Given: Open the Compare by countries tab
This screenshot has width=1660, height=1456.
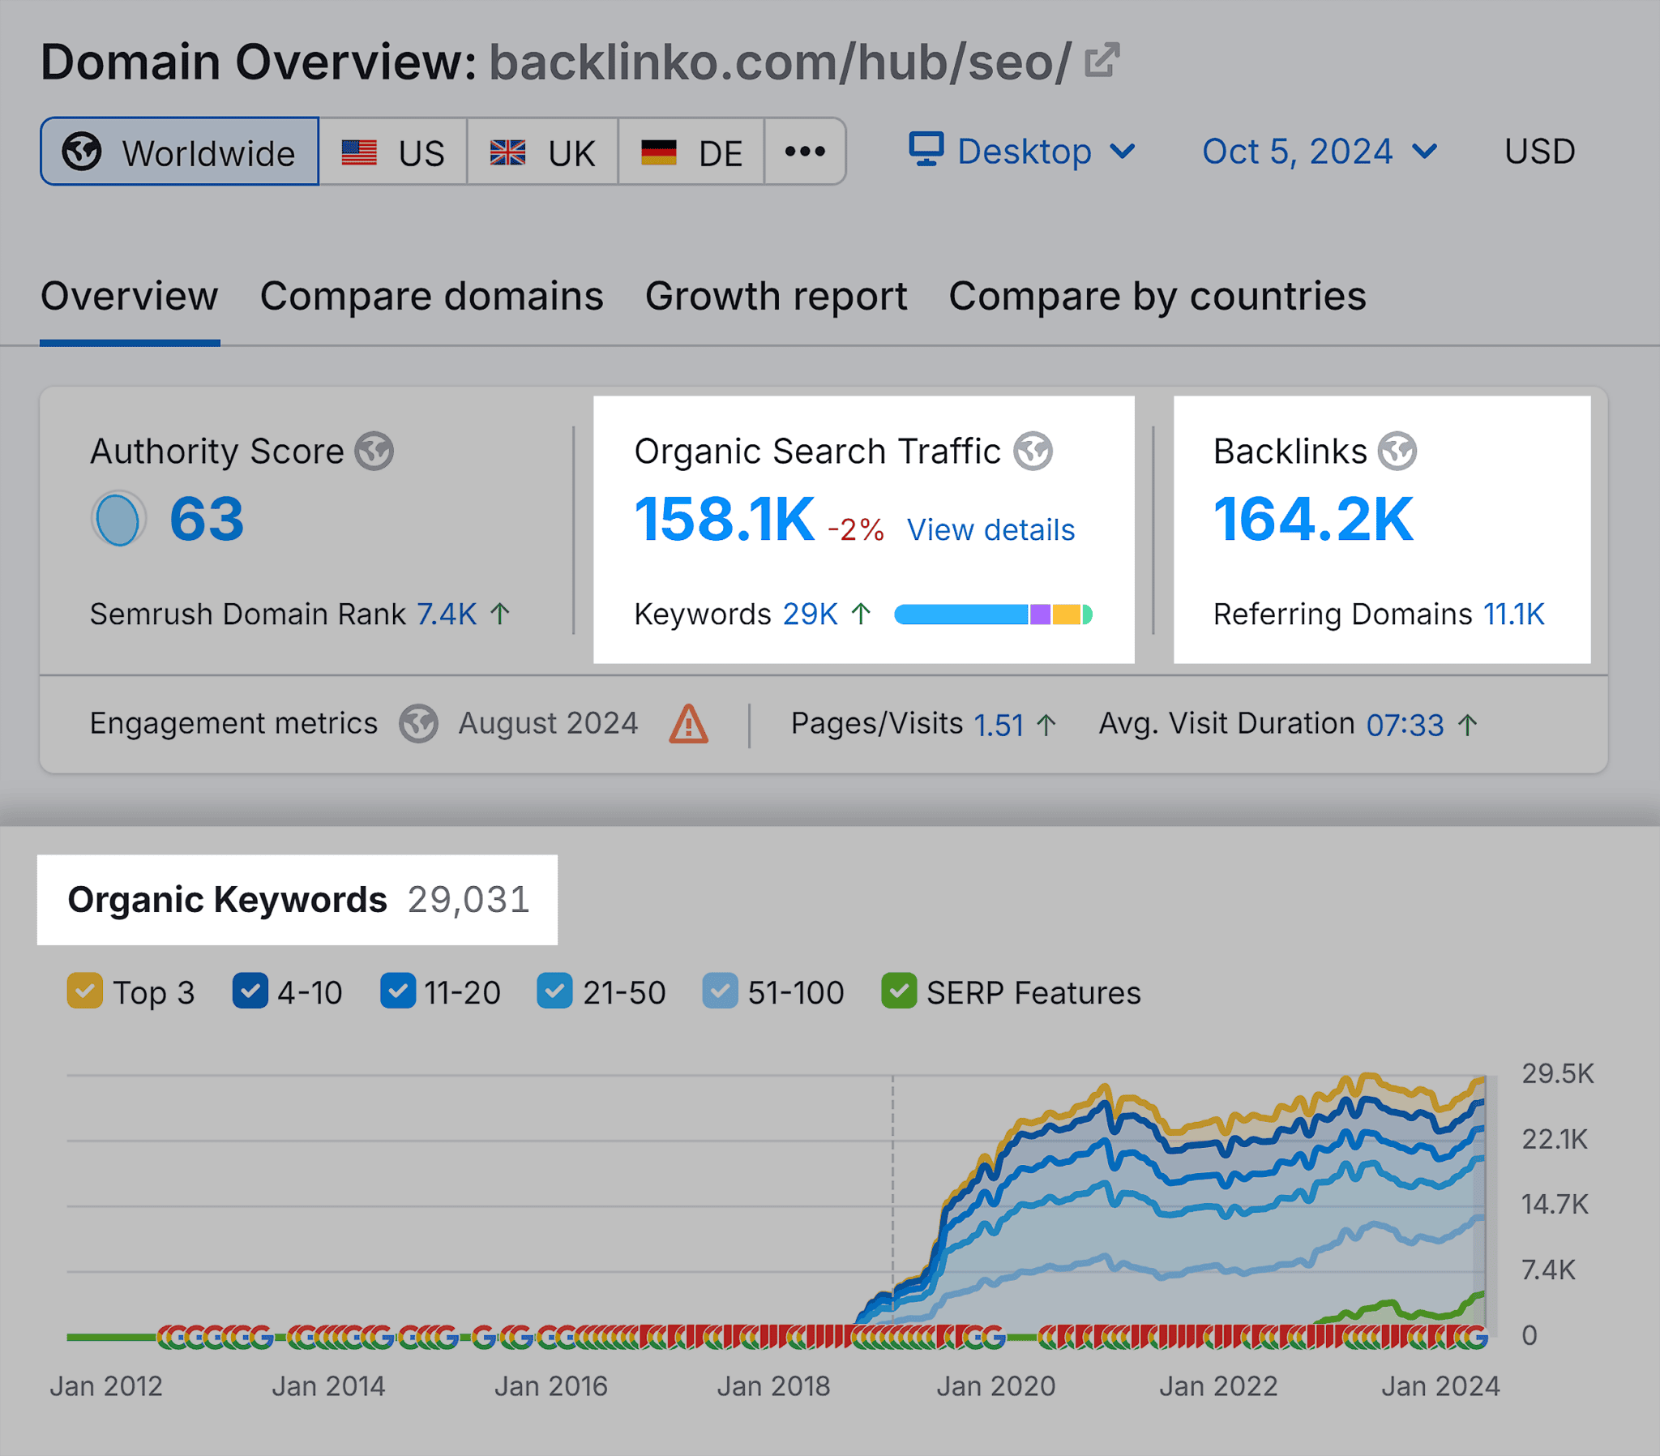Looking at the screenshot, I should tap(1157, 296).
